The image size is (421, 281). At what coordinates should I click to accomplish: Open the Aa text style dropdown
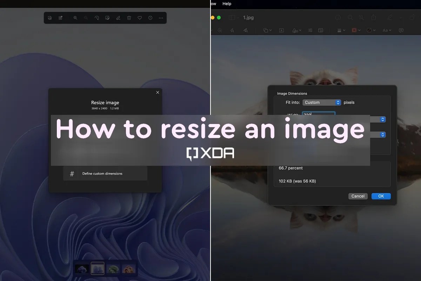point(385,30)
